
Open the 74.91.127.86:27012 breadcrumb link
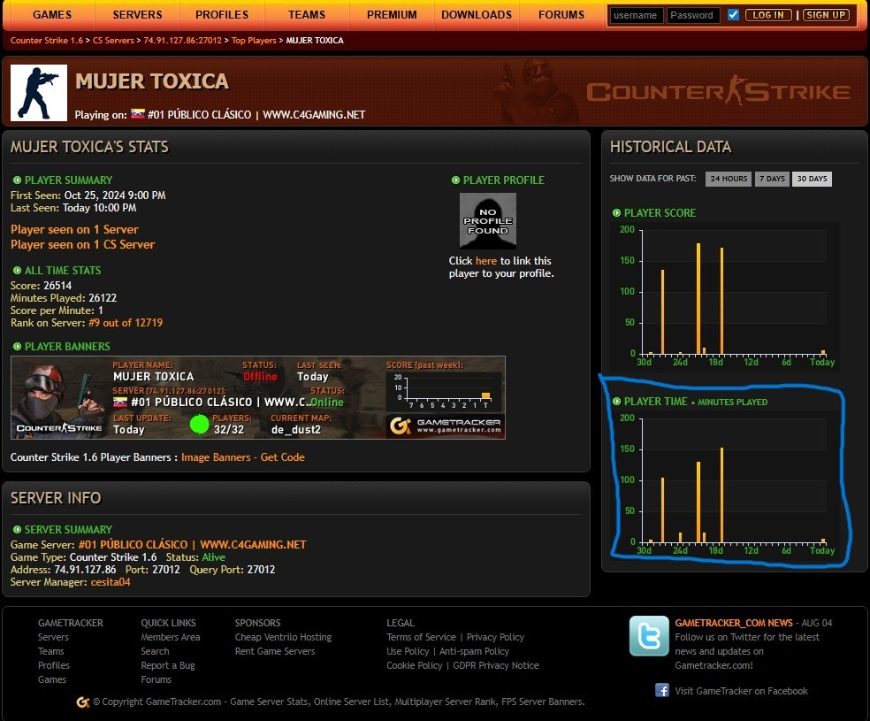[x=182, y=41]
